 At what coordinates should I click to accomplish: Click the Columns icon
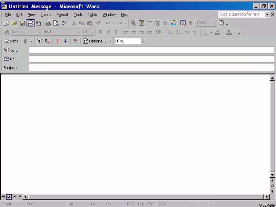click(165, 23)
